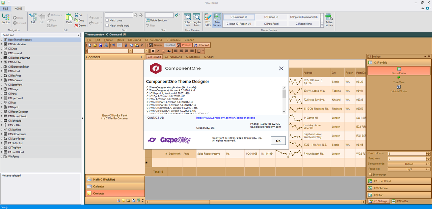The height and width of the screenshot is (209, 432).
Task: Select the Tree View icon in C1 Settings
Action: pos(399,78)
